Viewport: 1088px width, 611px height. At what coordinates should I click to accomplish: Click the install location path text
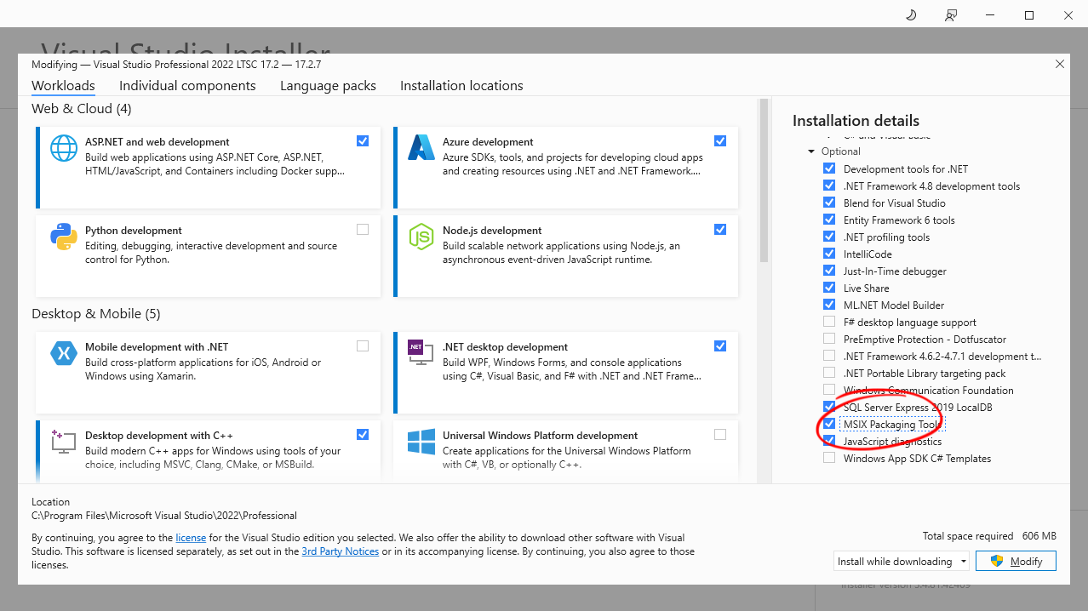click(164, 516)
